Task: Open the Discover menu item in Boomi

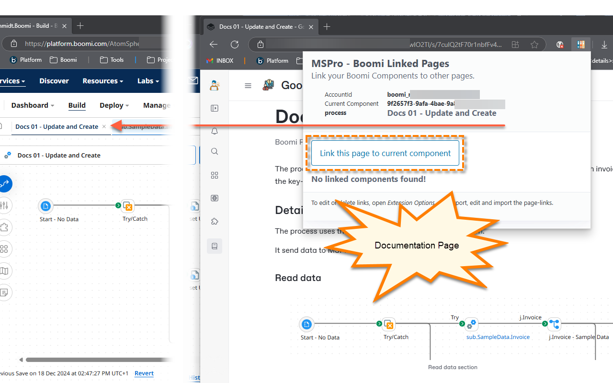Action: (54, 81)
